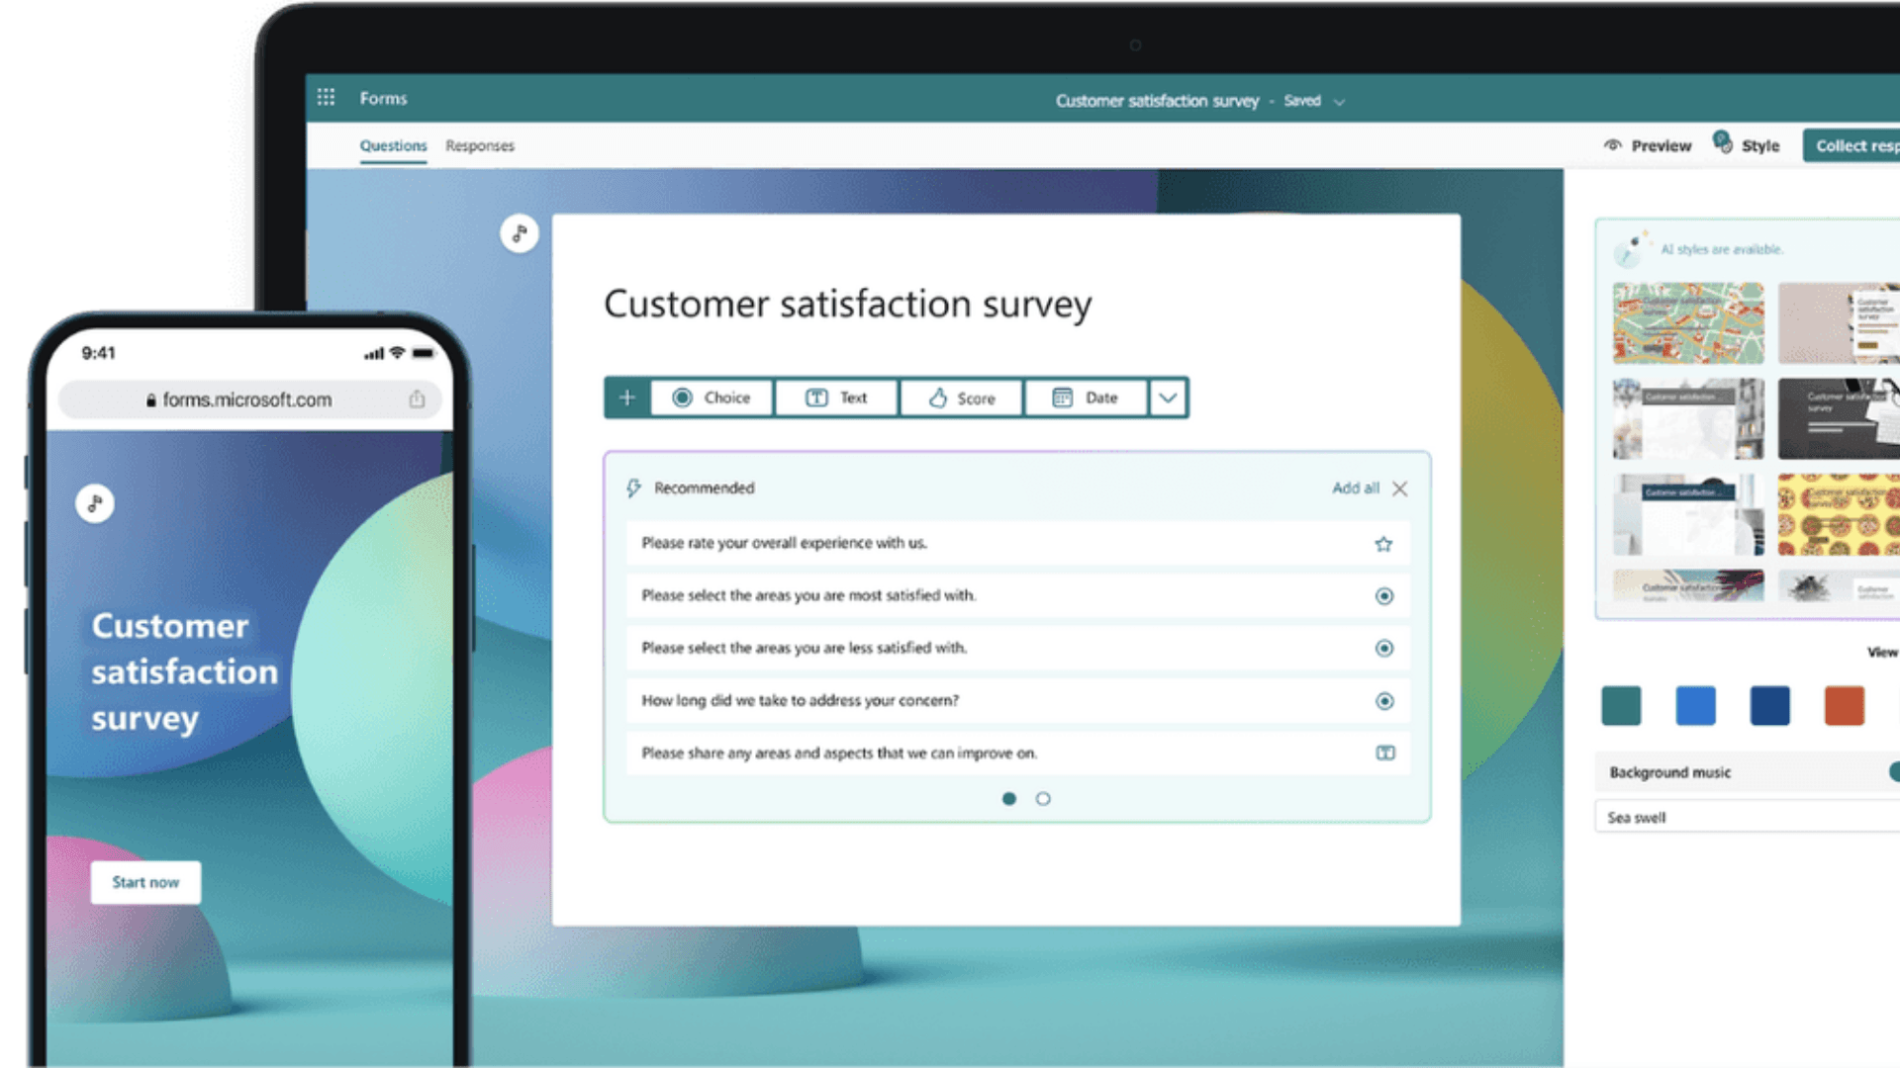Pick the light blue color swatch
This screenshot has height=1068, width=1900.
click(1695, 706)
